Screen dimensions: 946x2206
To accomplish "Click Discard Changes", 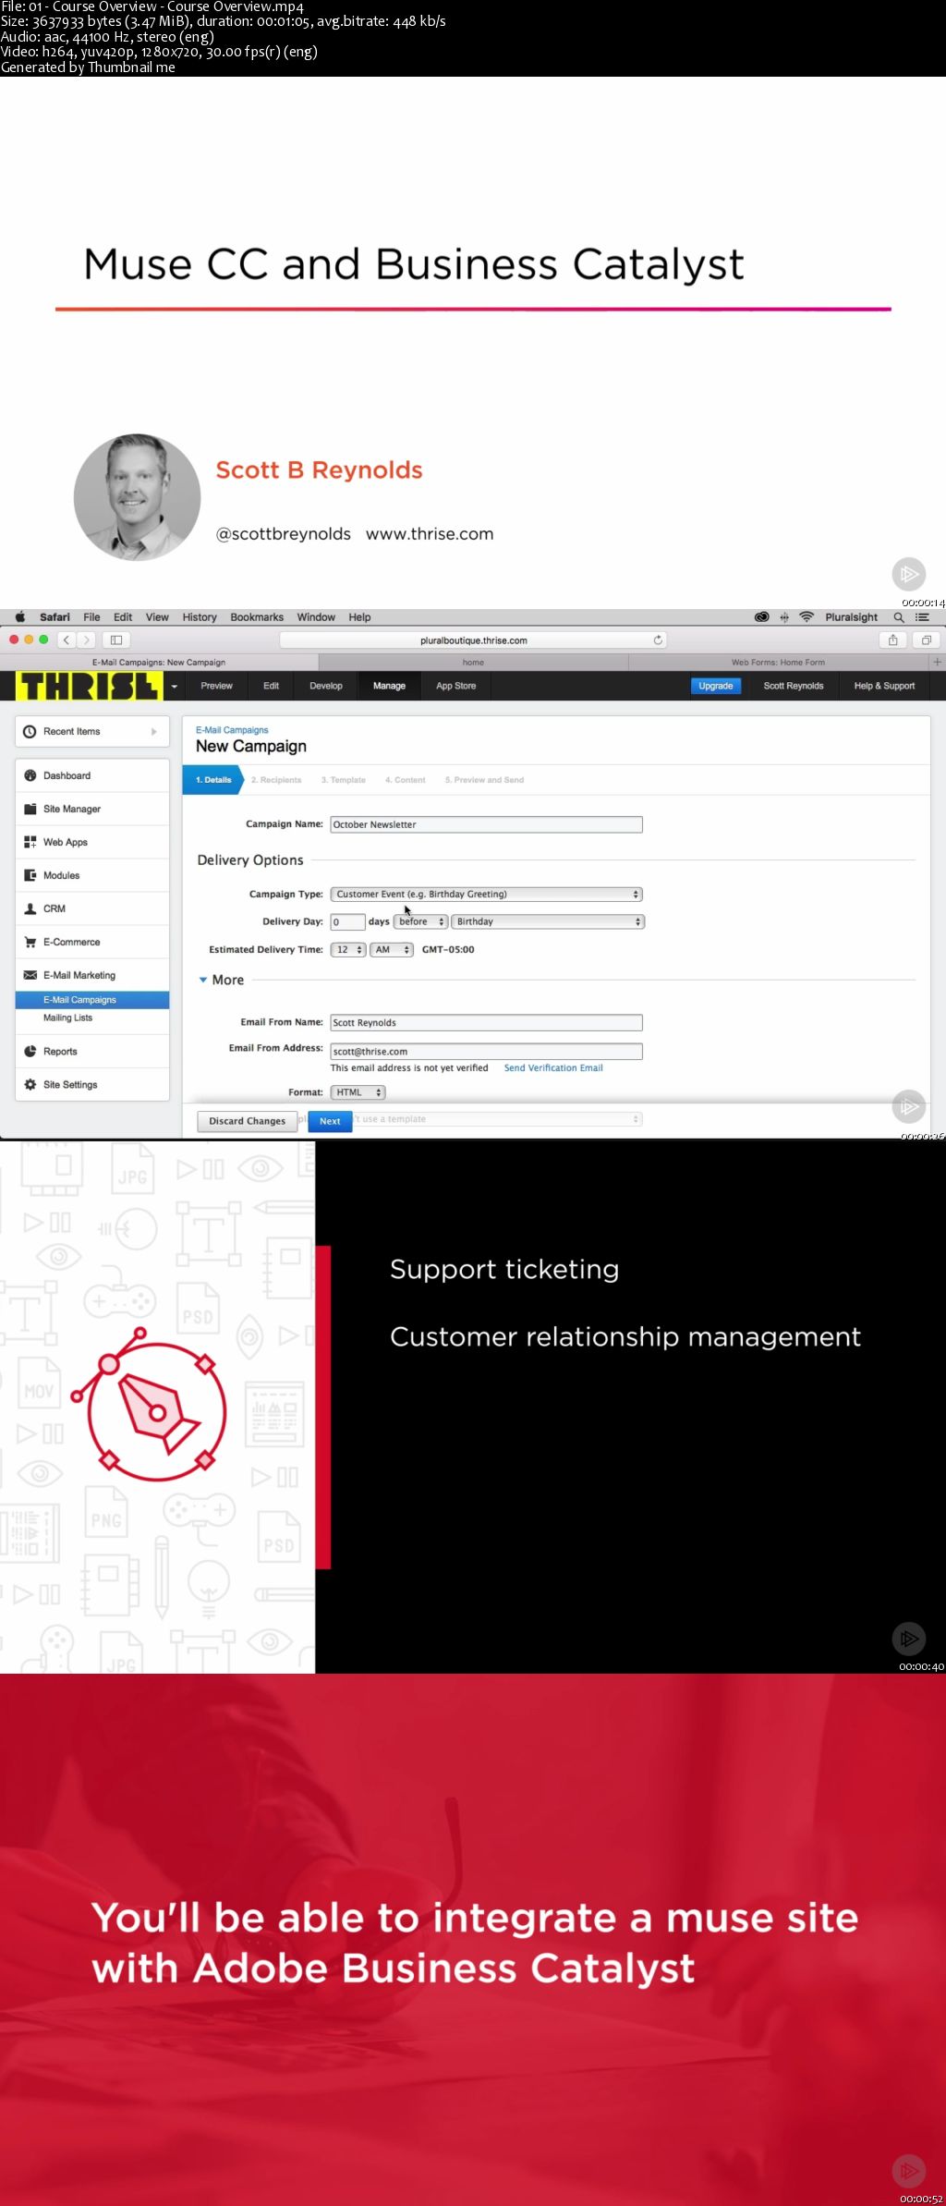I will tap(247, 1121).
